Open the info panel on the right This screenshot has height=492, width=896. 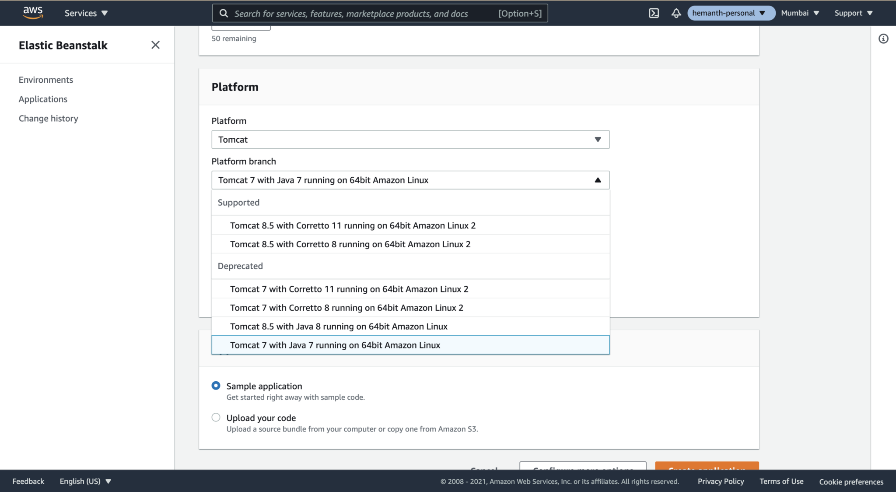click(884, 39)
